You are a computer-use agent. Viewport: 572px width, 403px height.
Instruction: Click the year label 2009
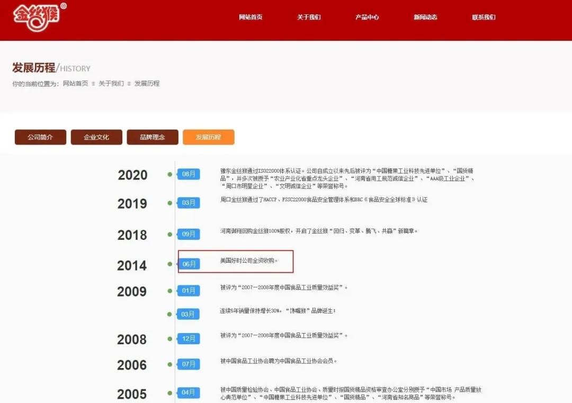[132, 291]
